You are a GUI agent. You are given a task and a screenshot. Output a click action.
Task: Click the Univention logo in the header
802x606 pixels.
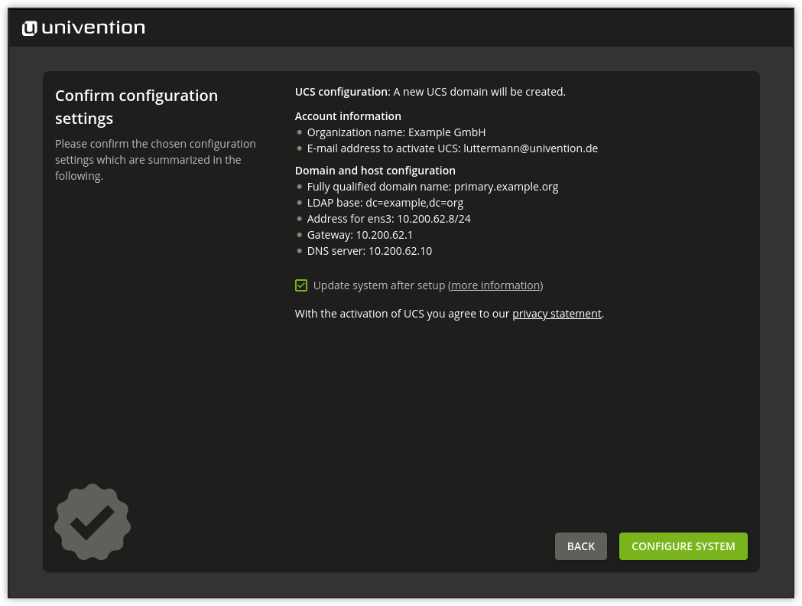[83, 28]
